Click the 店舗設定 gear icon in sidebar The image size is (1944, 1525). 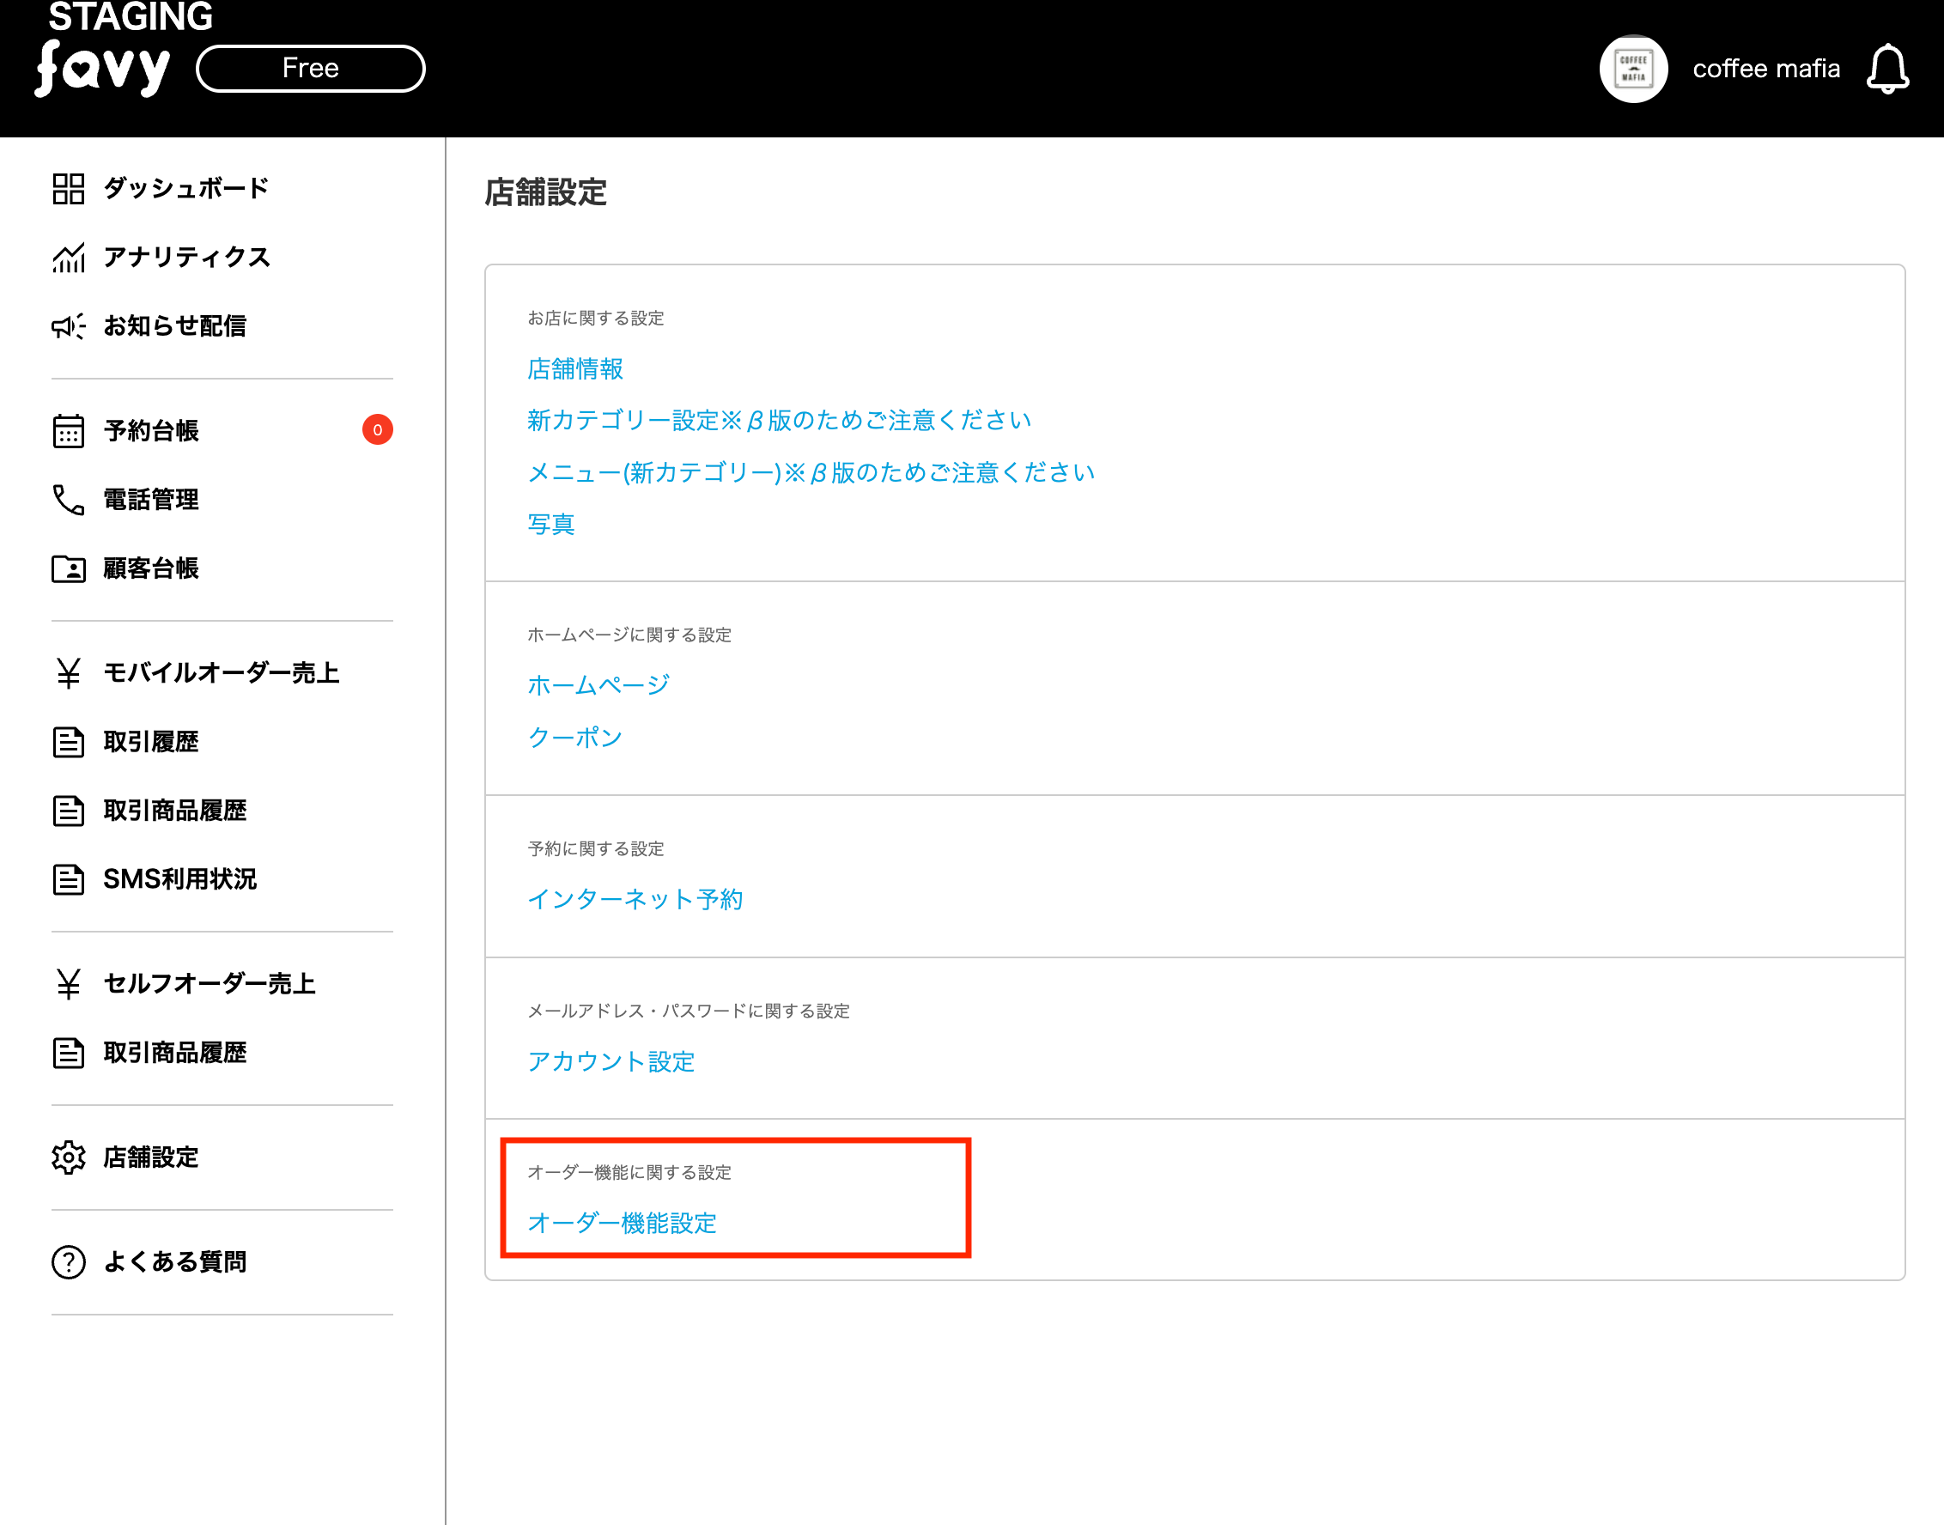click(x=68, y=1157)
